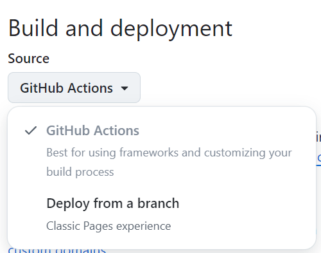
Task: Select the checked GitHub Actions option
Action: 162,150
